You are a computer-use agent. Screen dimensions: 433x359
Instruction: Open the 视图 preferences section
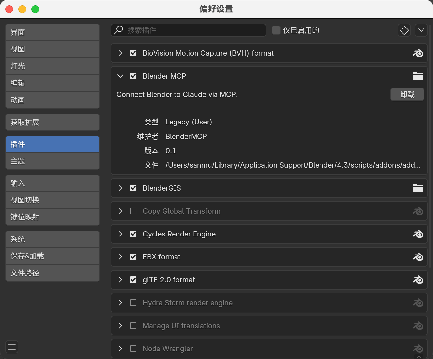click(x=52, y=49)
